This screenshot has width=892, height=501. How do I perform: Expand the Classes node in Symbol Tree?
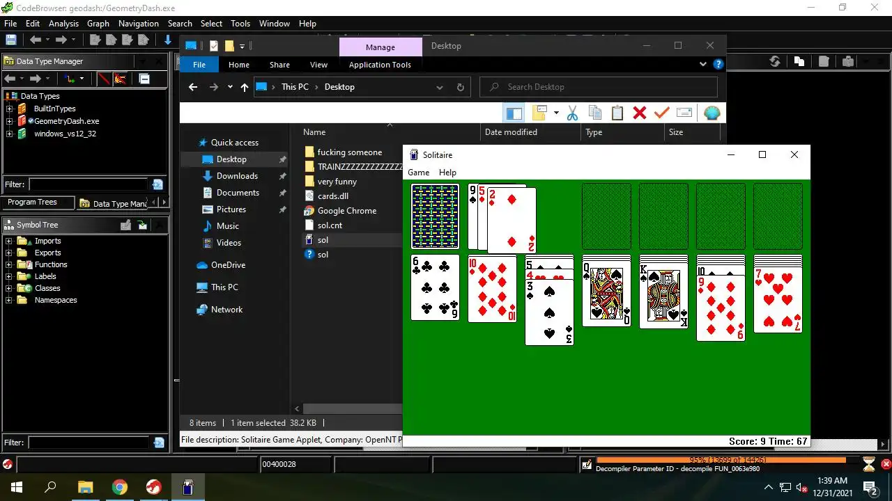pyautogui.click(x=9, y=288)
